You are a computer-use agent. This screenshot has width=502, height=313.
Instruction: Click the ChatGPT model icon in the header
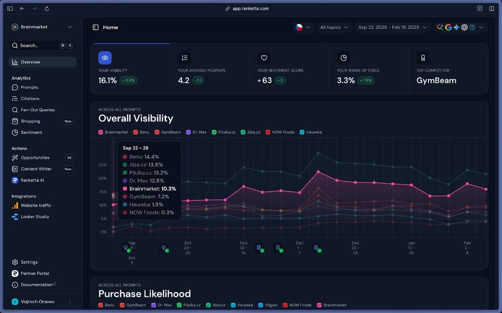[464, 27]
